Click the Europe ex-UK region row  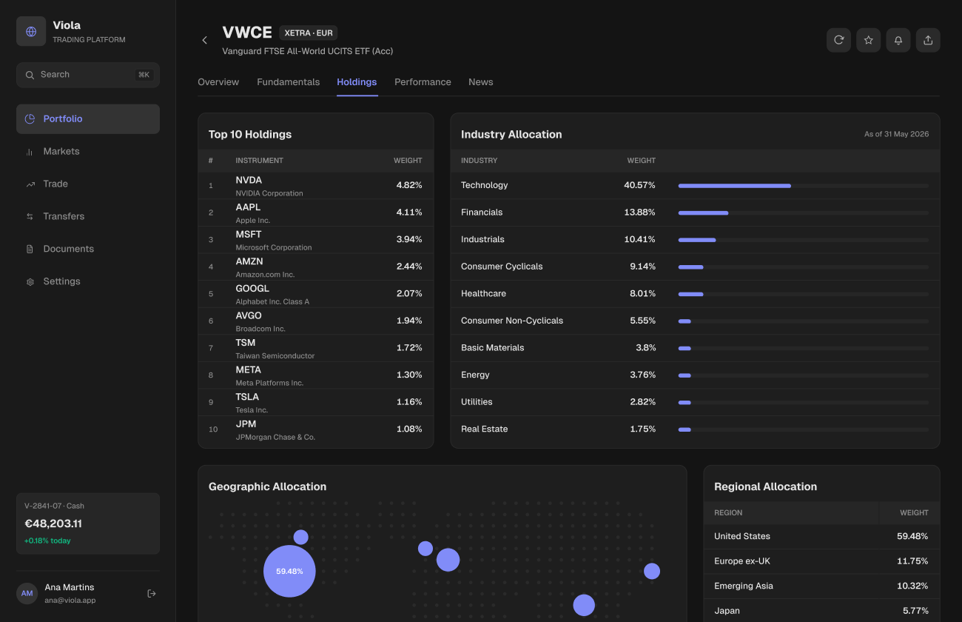point(821,561)
